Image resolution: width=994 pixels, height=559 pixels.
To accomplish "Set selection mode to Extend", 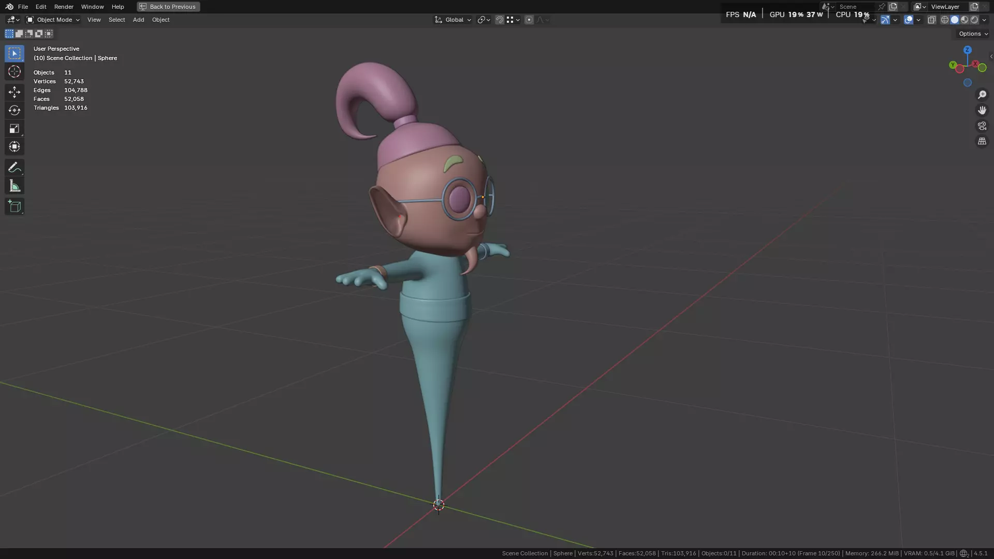I will tap(19, 34).
